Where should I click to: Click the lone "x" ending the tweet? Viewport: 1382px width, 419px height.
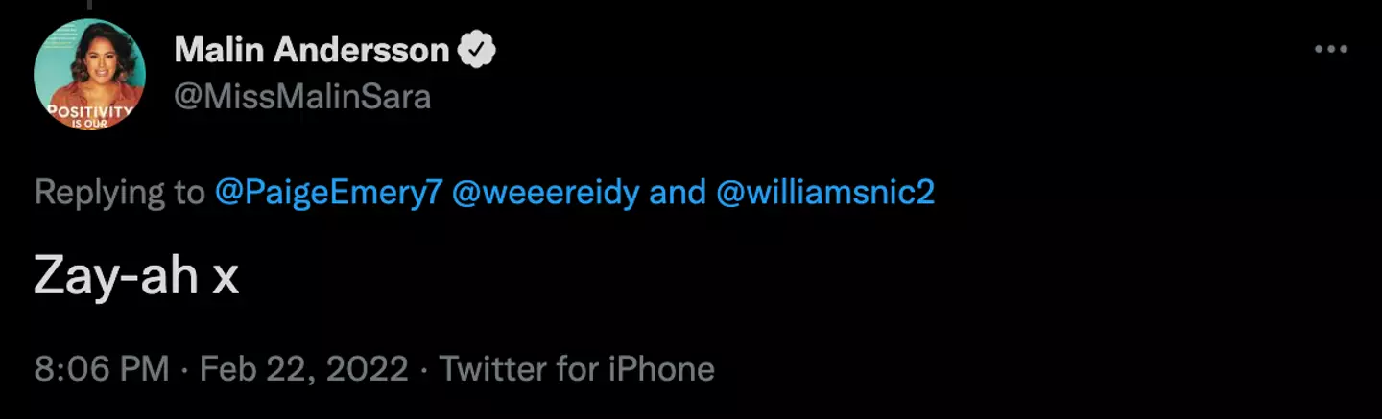pos(225,280)
